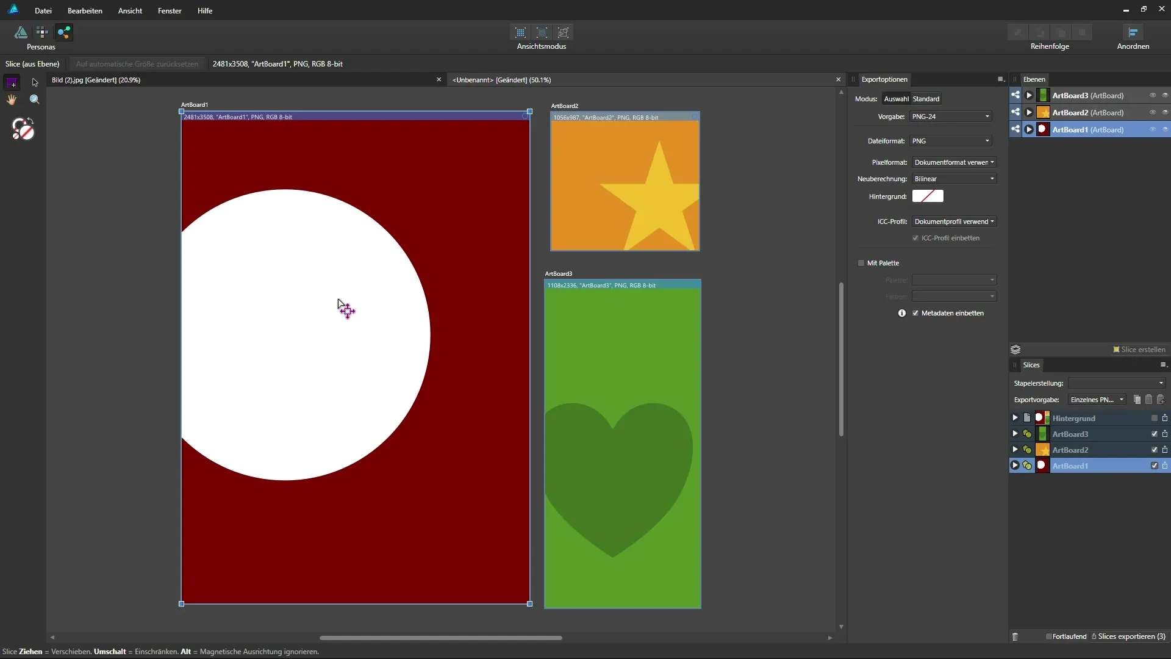Click the info icon beside Metadaten einbetten
Viewport: 1171px width, 659px height.
[901, 313]
